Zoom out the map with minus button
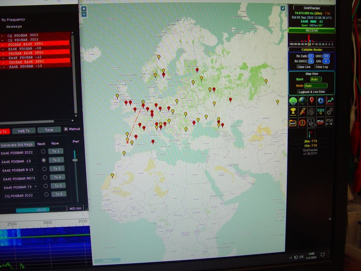The image size is (361, 271). [84, 14]
